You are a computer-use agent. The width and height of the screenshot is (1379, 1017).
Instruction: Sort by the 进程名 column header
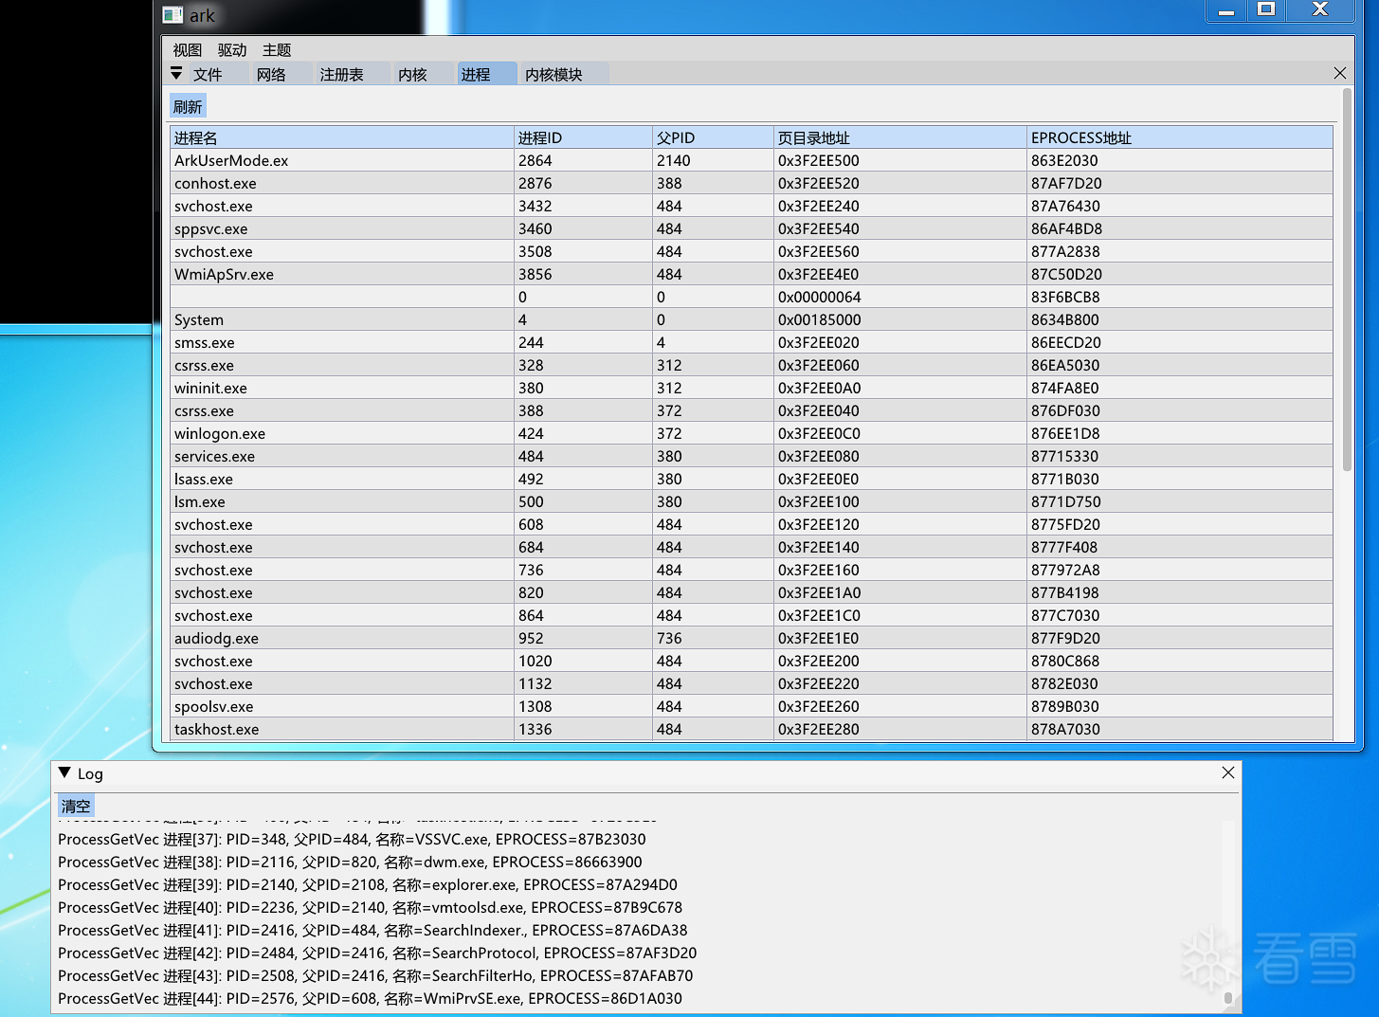click(342, 137)
